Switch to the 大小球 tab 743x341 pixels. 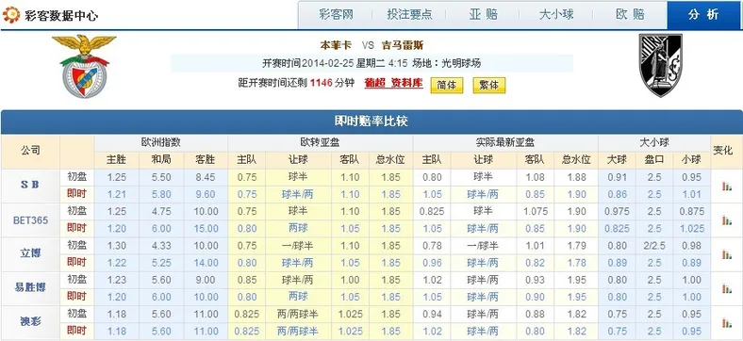(556, 15)
